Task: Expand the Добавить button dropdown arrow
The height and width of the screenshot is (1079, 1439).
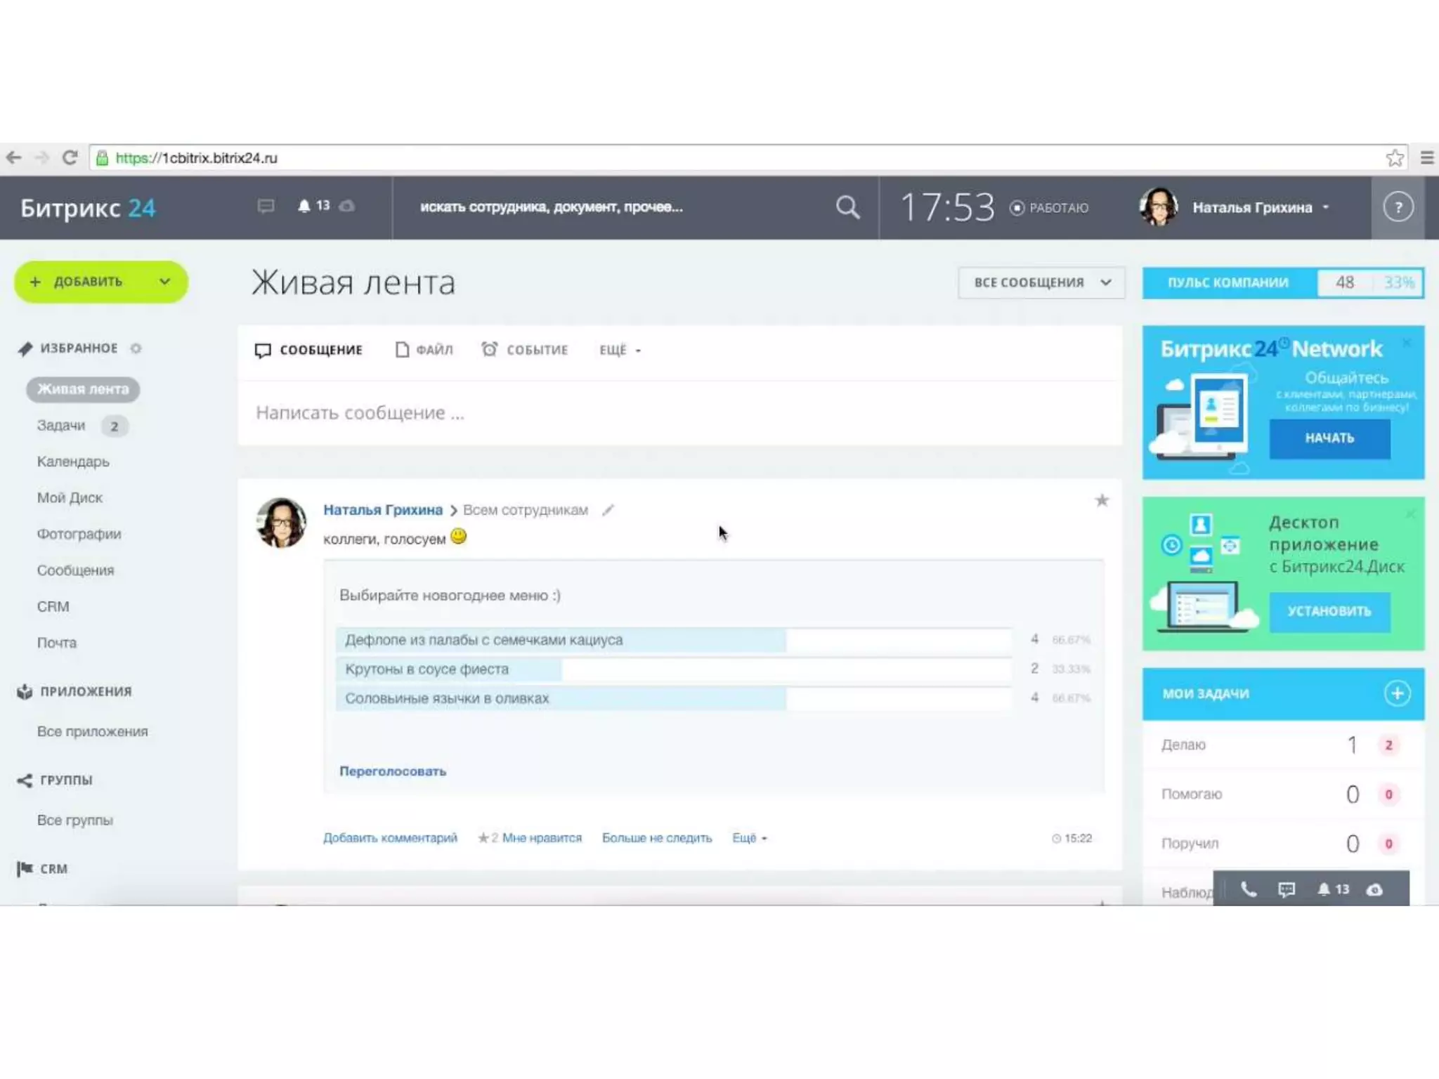Action: point(164,282)
